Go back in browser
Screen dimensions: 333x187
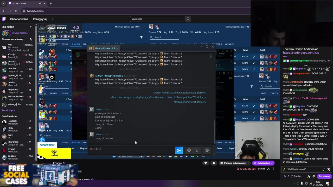(x=4, y=11)
